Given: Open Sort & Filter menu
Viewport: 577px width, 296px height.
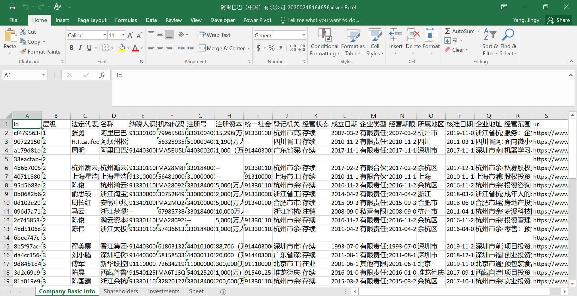Looking at the screenshot, I should [490, 42].
